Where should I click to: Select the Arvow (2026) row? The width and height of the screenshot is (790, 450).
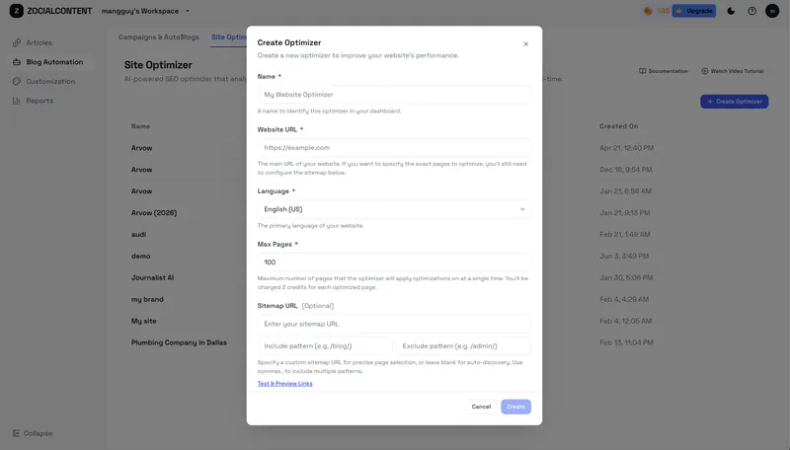point(154,213)
